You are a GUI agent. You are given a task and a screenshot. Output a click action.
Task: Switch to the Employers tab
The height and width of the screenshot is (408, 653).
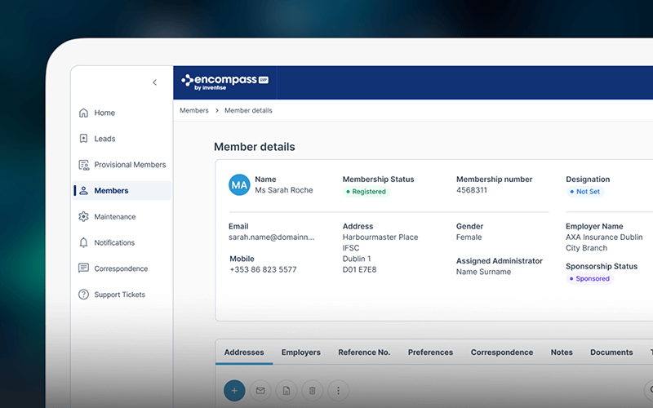(300, 353)
